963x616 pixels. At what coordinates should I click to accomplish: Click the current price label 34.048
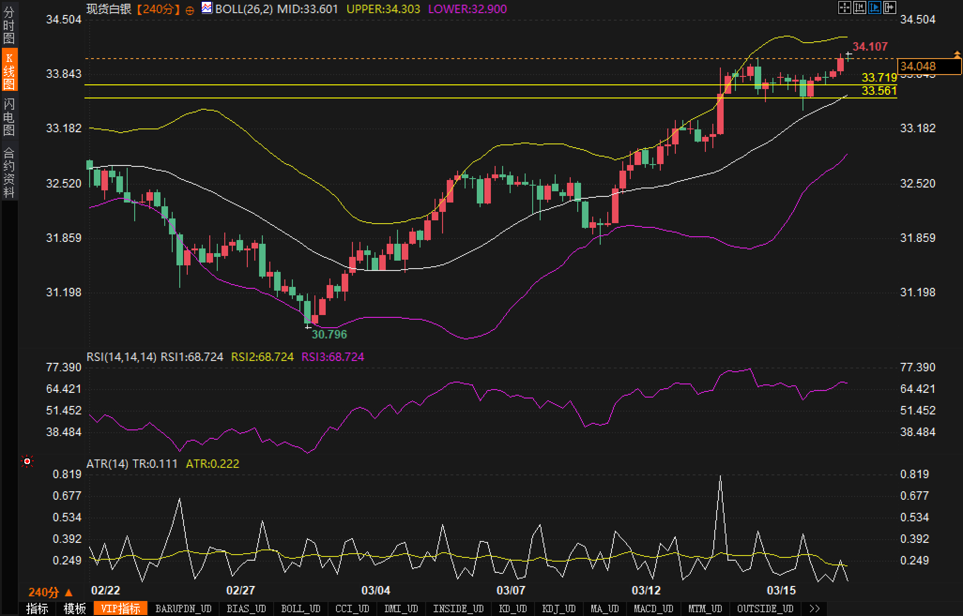click(929, 66)
